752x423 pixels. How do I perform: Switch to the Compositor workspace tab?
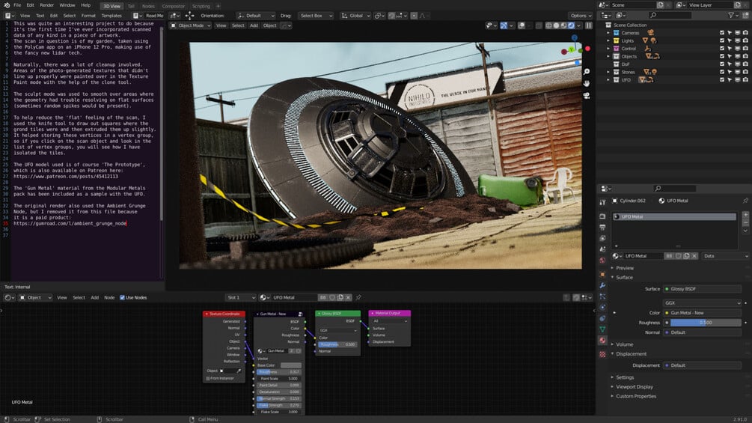(x=173, y=6)
